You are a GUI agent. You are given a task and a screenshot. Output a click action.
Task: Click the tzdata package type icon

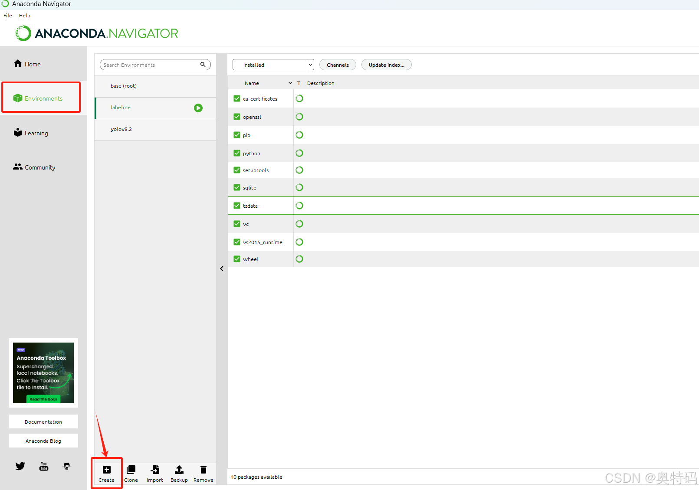coord(299,206)
